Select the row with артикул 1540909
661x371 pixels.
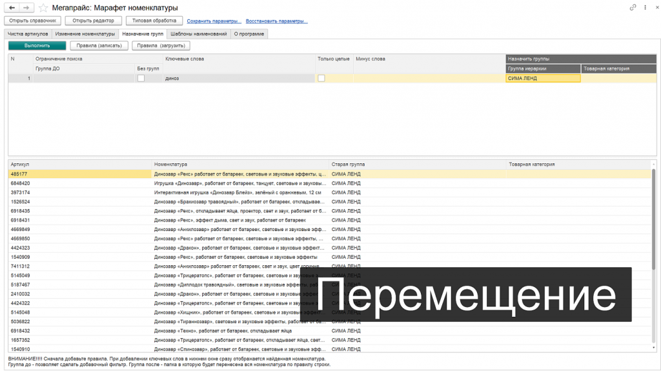click(330, 257)
